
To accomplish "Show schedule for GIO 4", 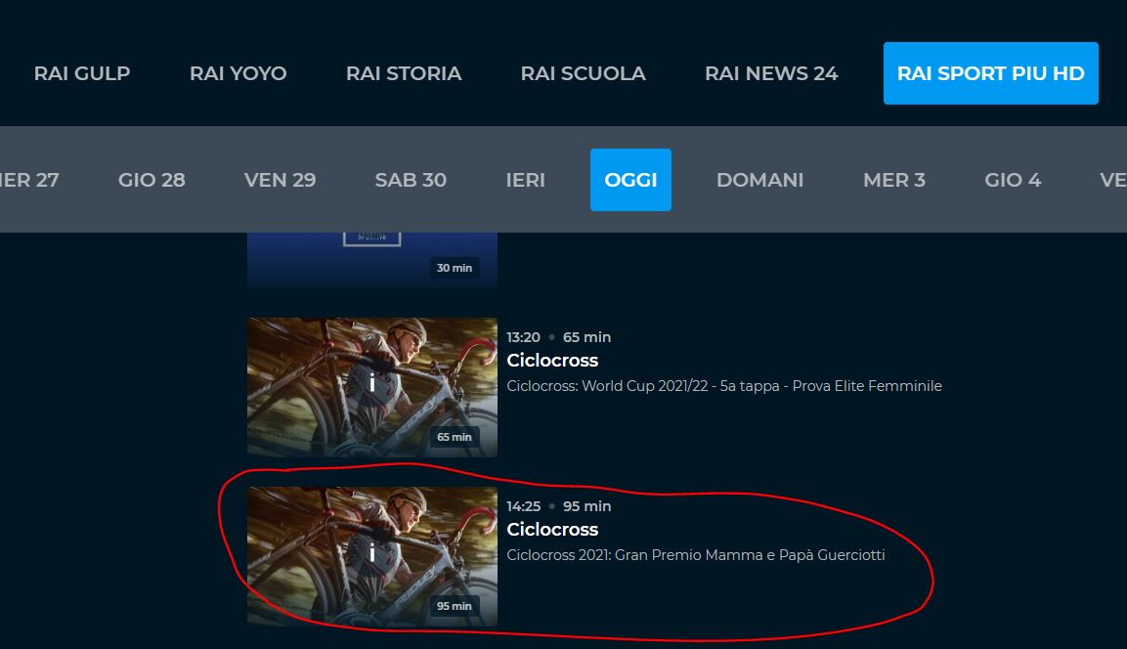I will [1013, 180].
